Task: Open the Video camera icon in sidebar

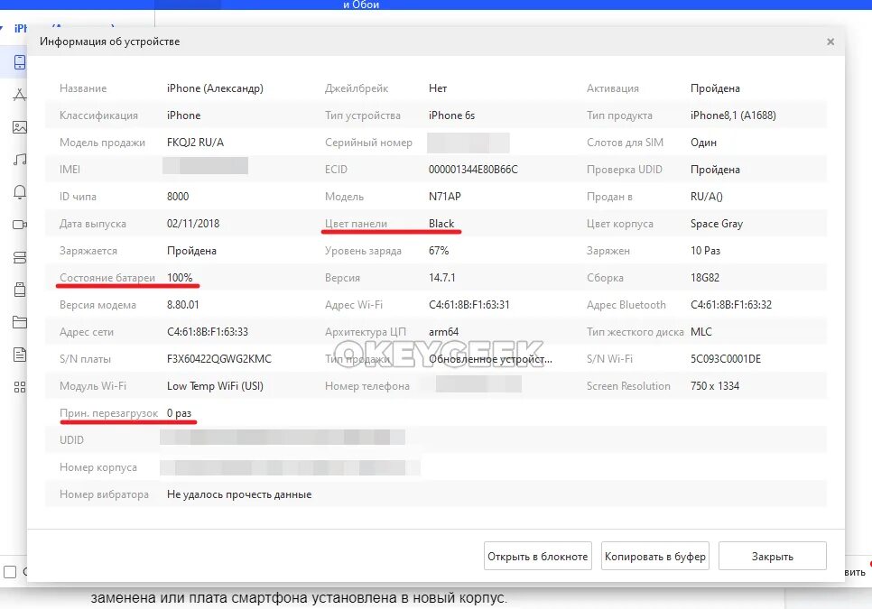Action: pyautogui.click(x=20, y=225)
